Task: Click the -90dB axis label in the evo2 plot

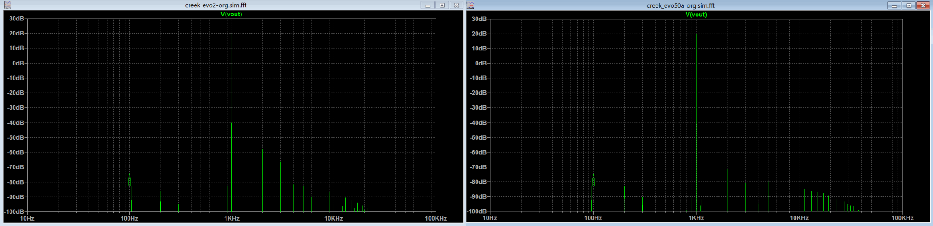Action: point(16,197)
